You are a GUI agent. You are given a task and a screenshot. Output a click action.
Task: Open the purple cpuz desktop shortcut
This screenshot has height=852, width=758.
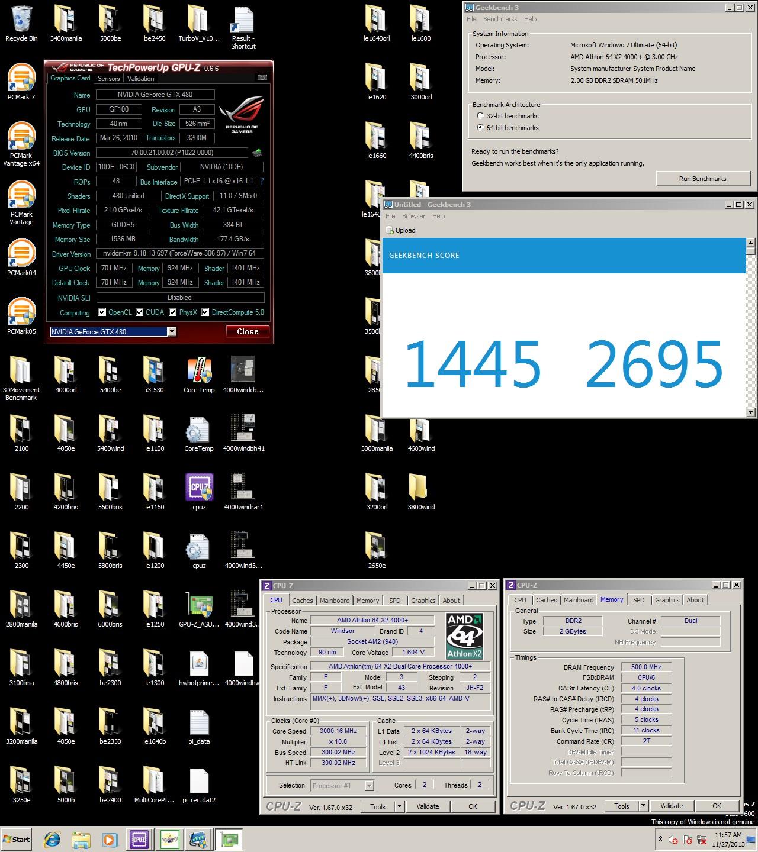pos(199,492)
